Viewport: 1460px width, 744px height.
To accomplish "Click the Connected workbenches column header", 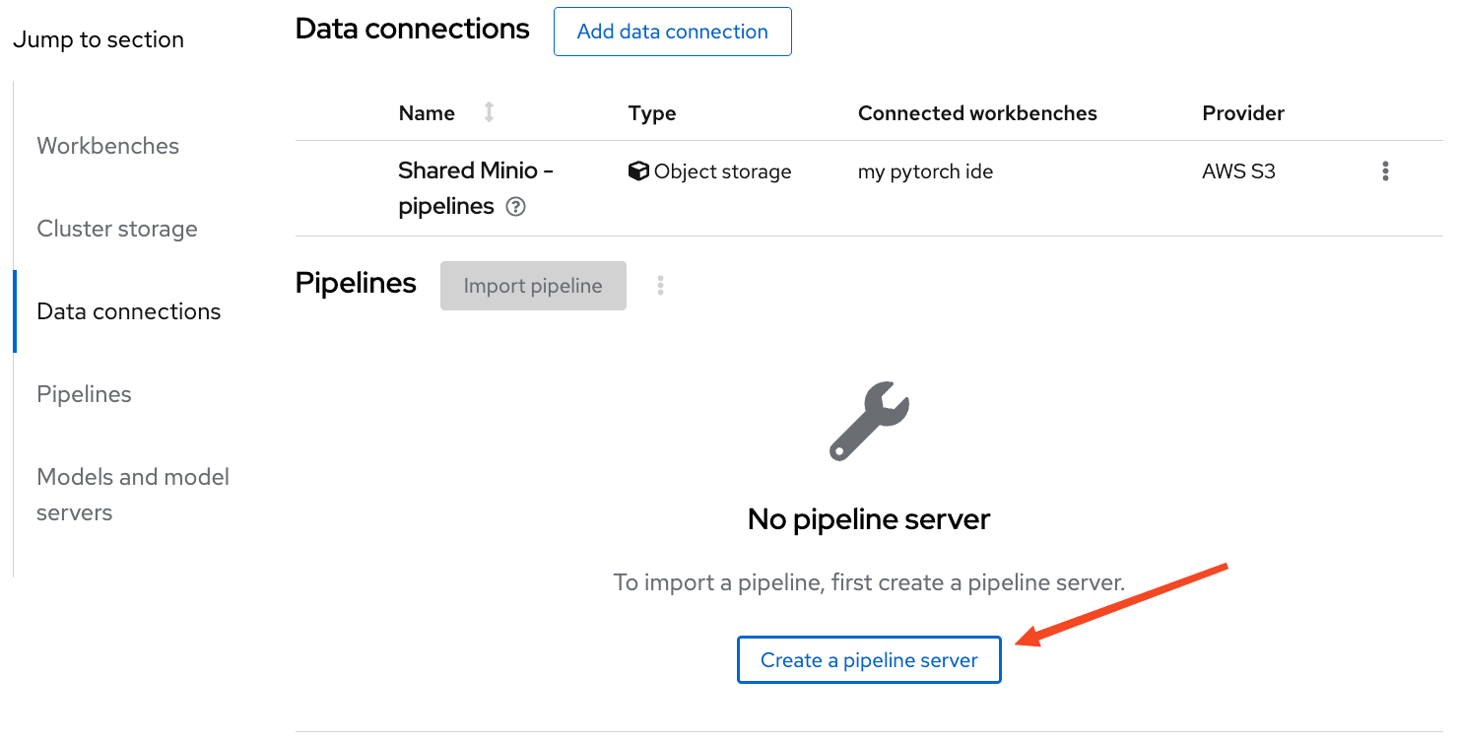I will tap(977, 113).
